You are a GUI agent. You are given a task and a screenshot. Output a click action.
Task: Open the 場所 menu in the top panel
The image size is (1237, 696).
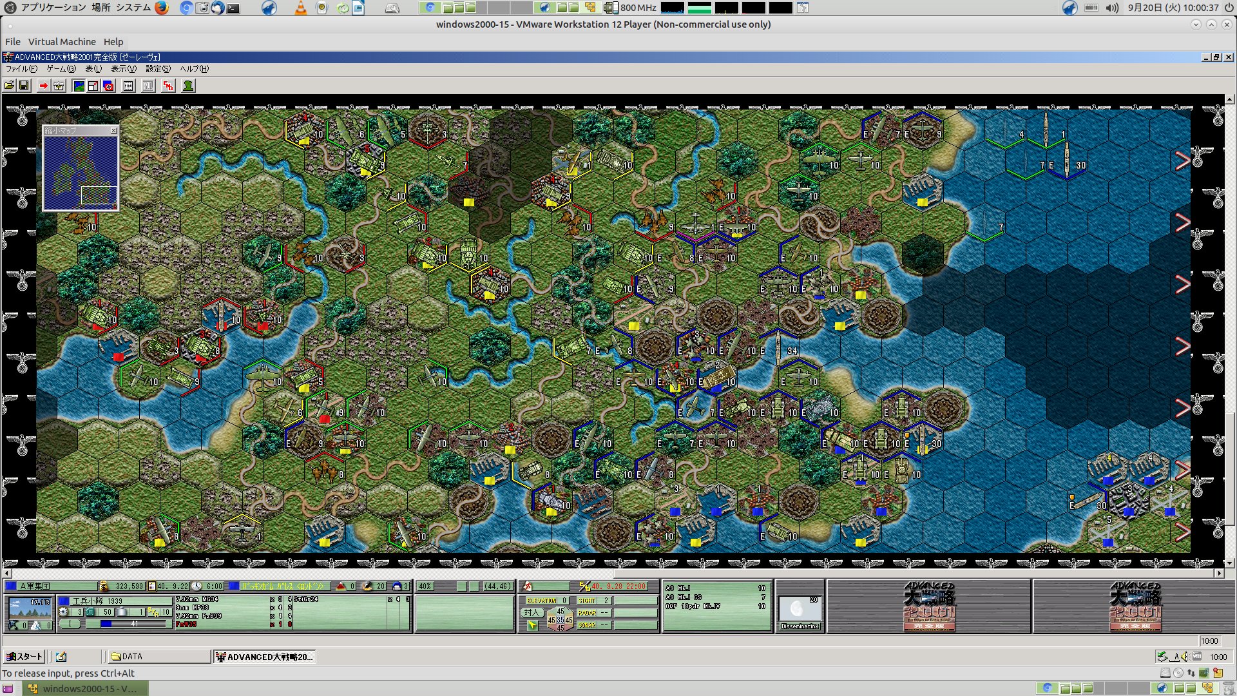[x=101, y=8]
